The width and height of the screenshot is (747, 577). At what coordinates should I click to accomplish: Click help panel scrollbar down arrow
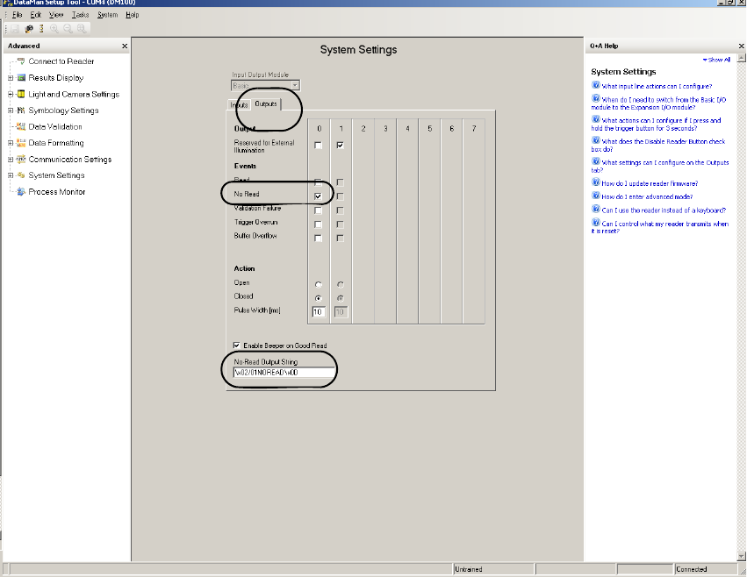[741, 556]
